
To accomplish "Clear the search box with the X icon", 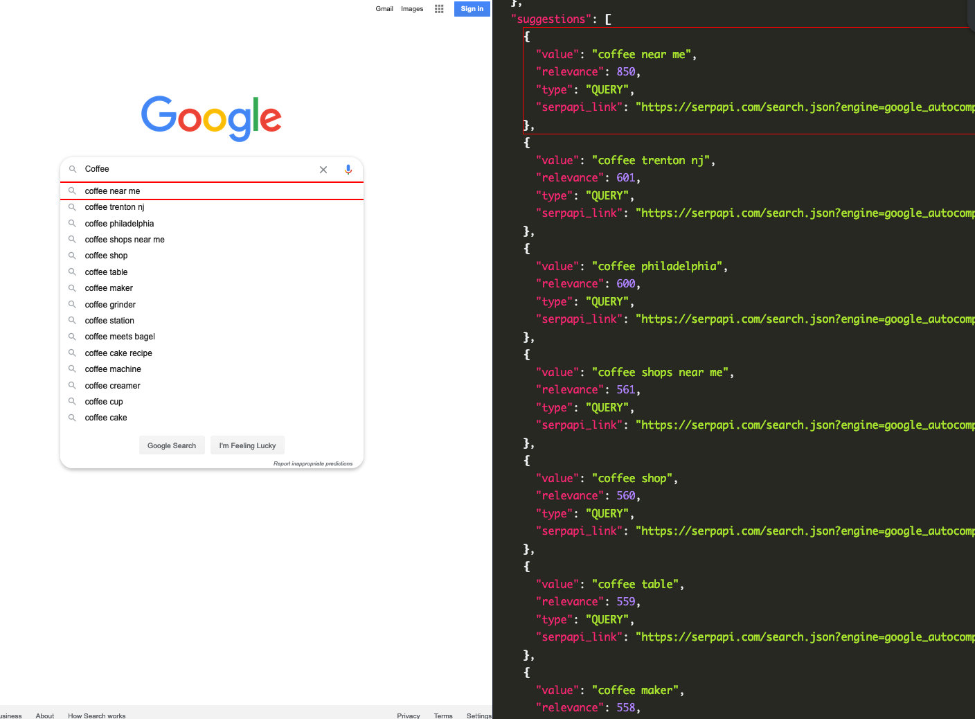I will 323,170.
